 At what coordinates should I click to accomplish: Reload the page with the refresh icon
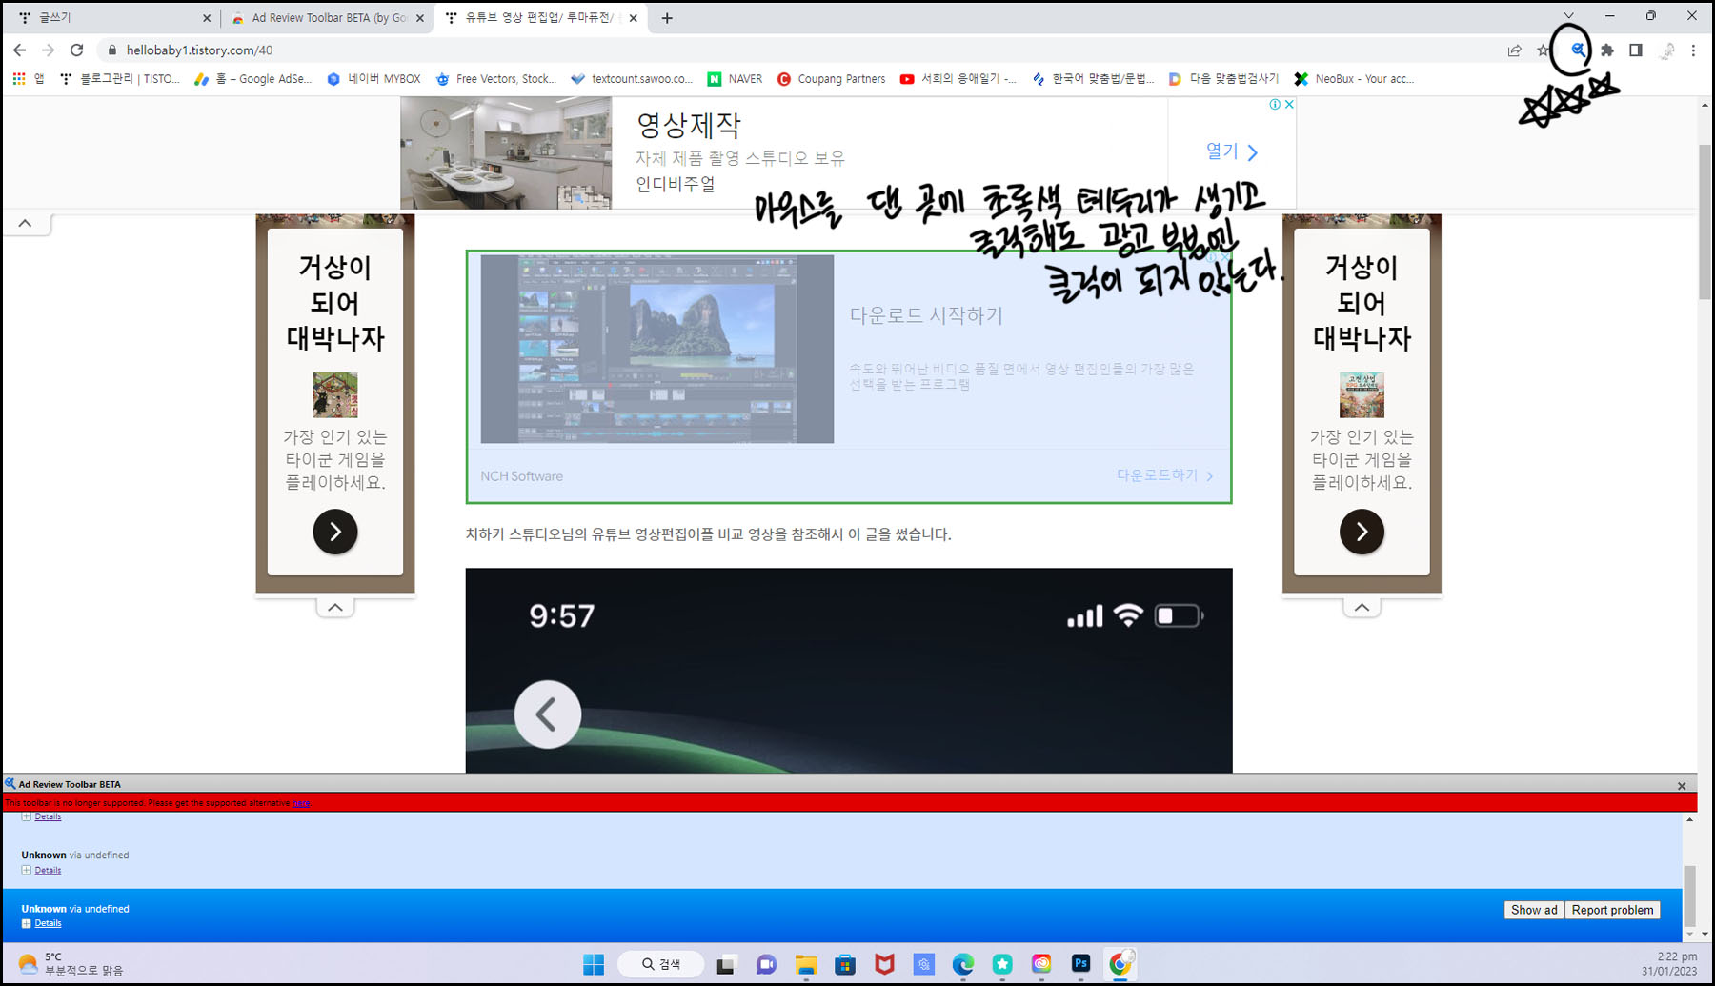pos(77,50)
